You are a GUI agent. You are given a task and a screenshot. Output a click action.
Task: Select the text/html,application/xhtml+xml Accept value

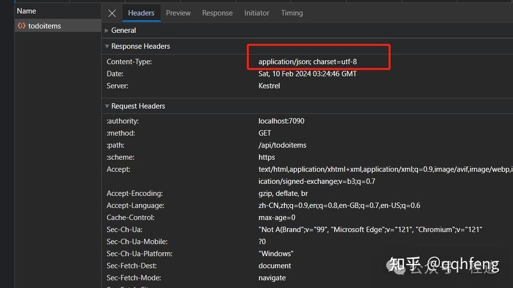(385, 169)
